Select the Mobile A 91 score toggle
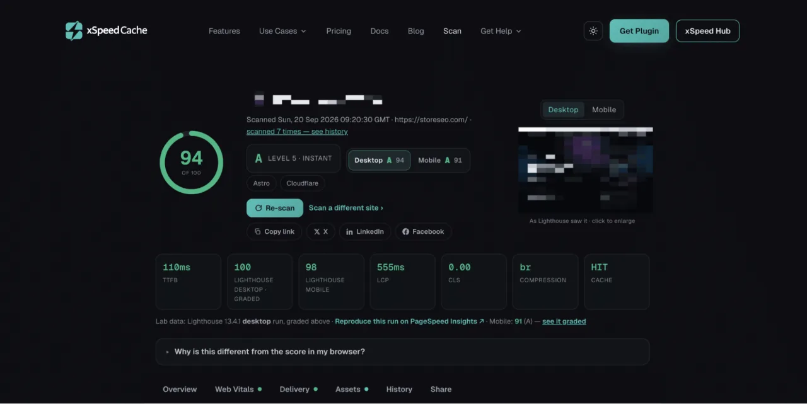The width and height of the screenshot is (807, 404). point(440,160)
